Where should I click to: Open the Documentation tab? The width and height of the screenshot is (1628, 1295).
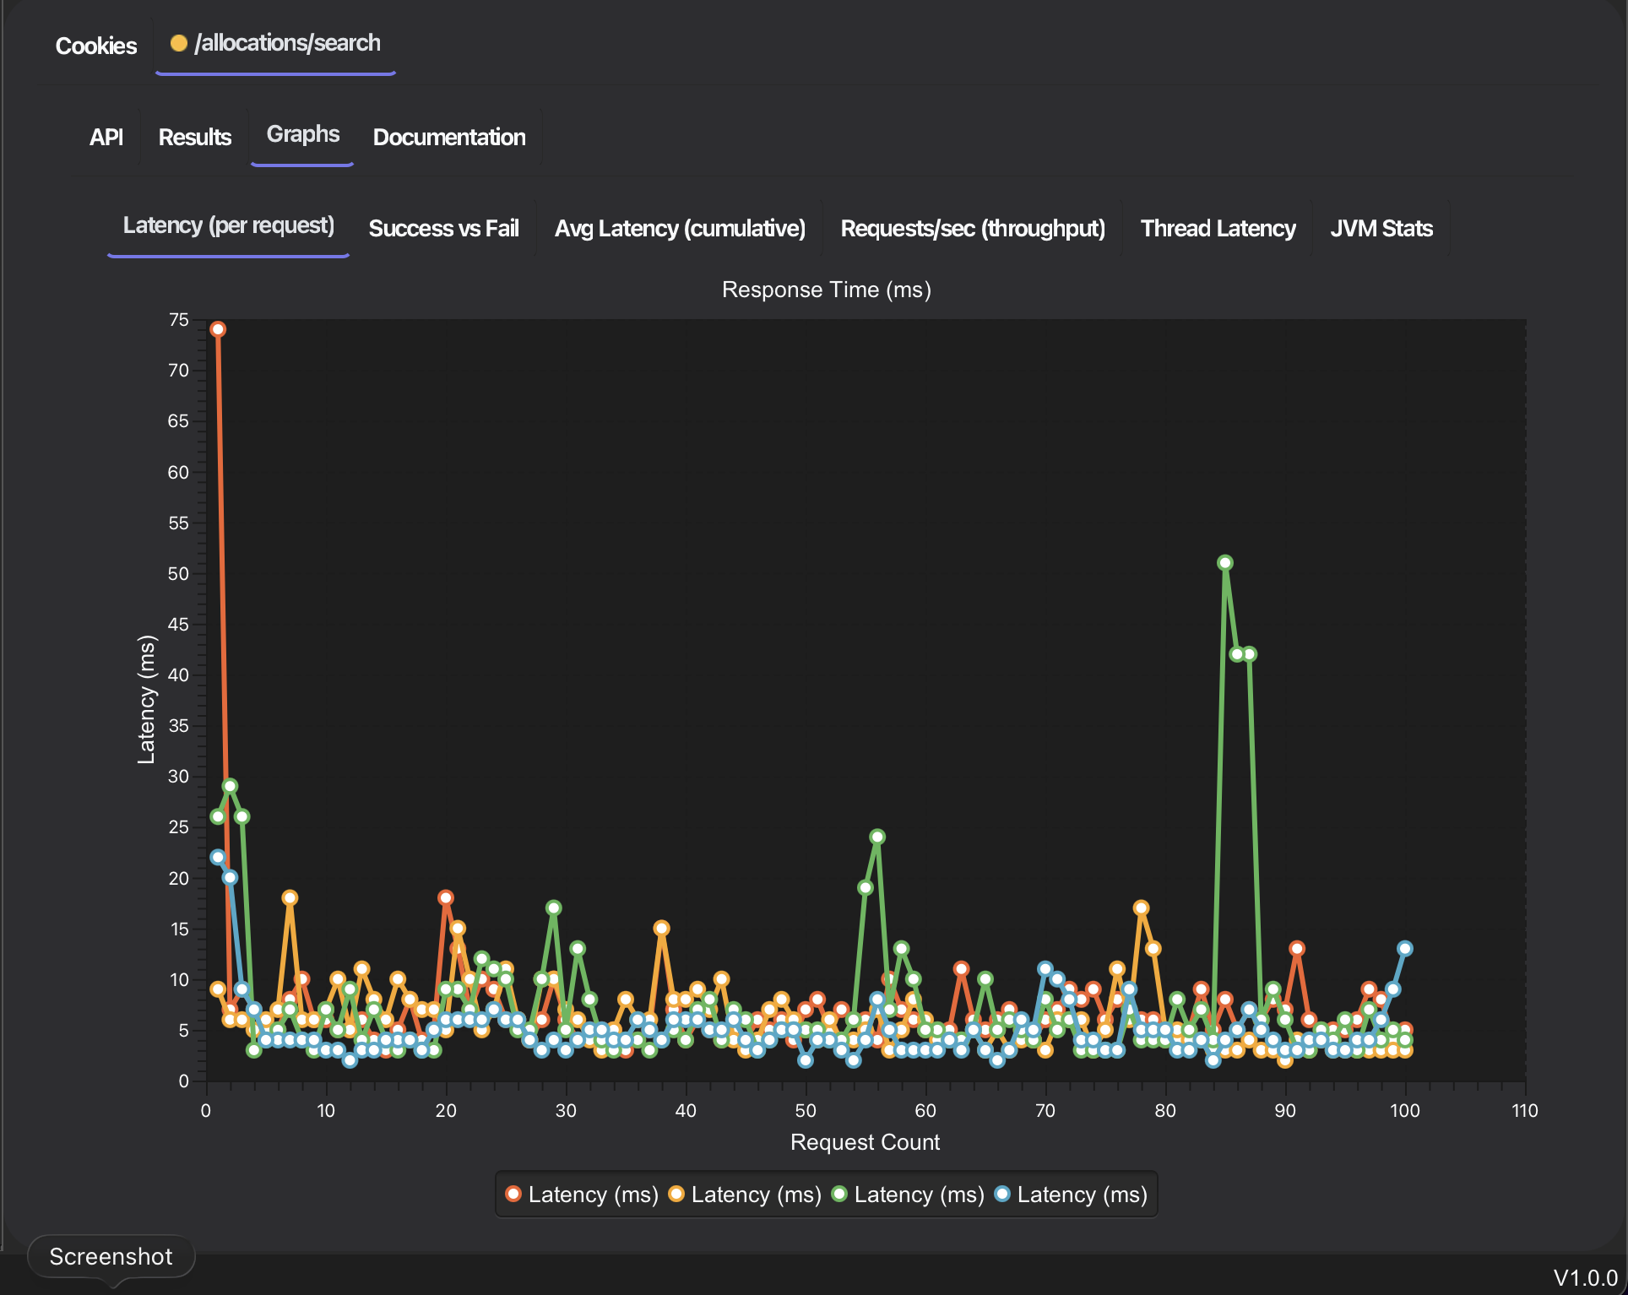[x=448, y=137]
